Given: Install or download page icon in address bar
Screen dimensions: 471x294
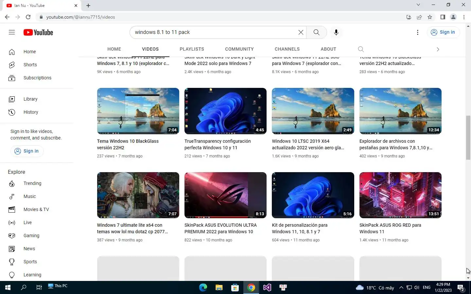Looking at the screenshot, I should tap(409, 17).
